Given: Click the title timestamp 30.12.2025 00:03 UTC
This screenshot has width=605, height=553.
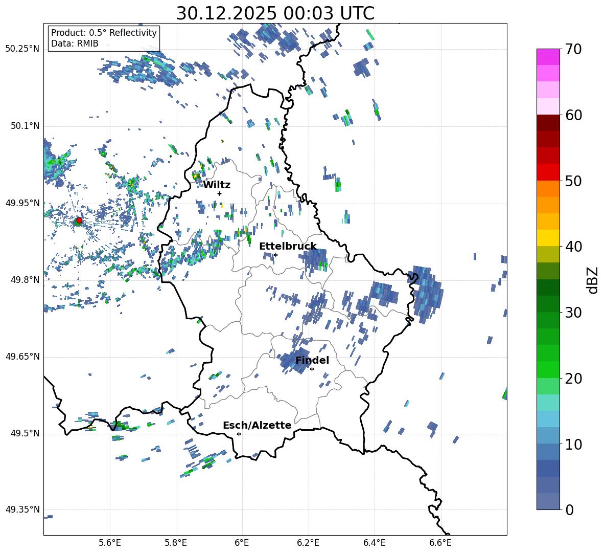Looking at the screenshot, I should click(x=275, y=13).
